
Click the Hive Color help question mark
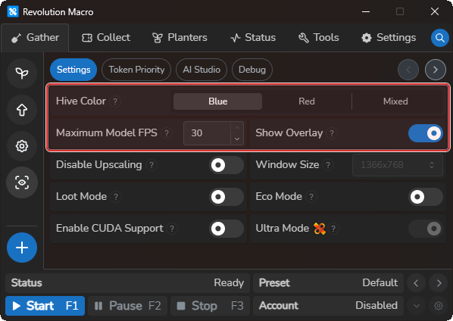tap(115, 101)
